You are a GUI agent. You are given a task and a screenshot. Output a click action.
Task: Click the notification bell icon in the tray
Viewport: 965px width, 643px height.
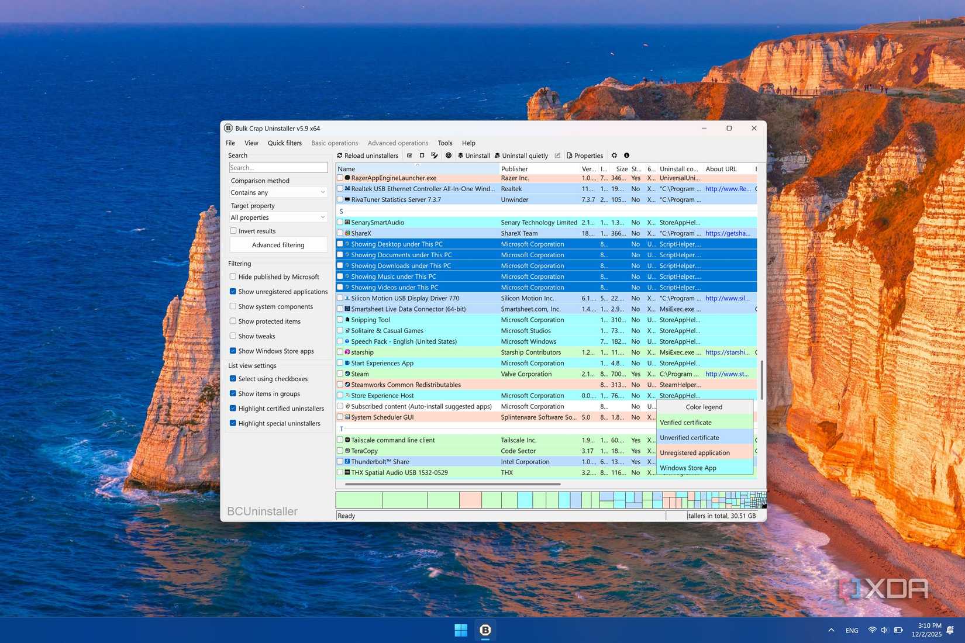[950, 630]
